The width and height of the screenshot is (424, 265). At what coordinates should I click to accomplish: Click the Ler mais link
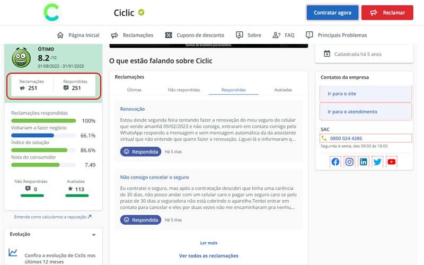(x=208, y=243)
